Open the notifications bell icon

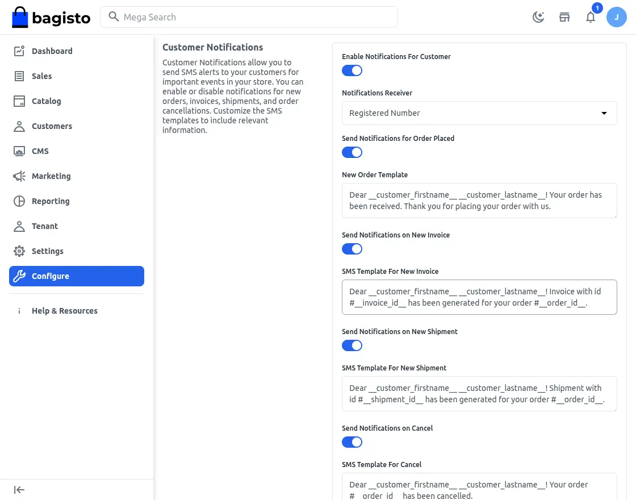pos(591,17)
